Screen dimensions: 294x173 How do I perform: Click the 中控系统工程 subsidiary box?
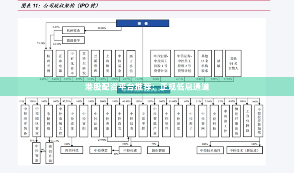(x=60, y=121)
